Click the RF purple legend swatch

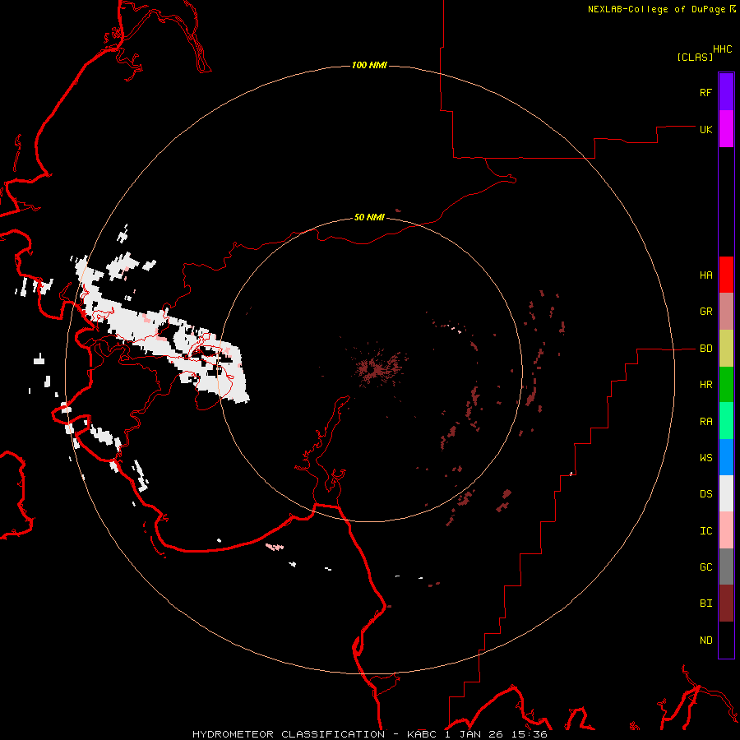point(726,92)
